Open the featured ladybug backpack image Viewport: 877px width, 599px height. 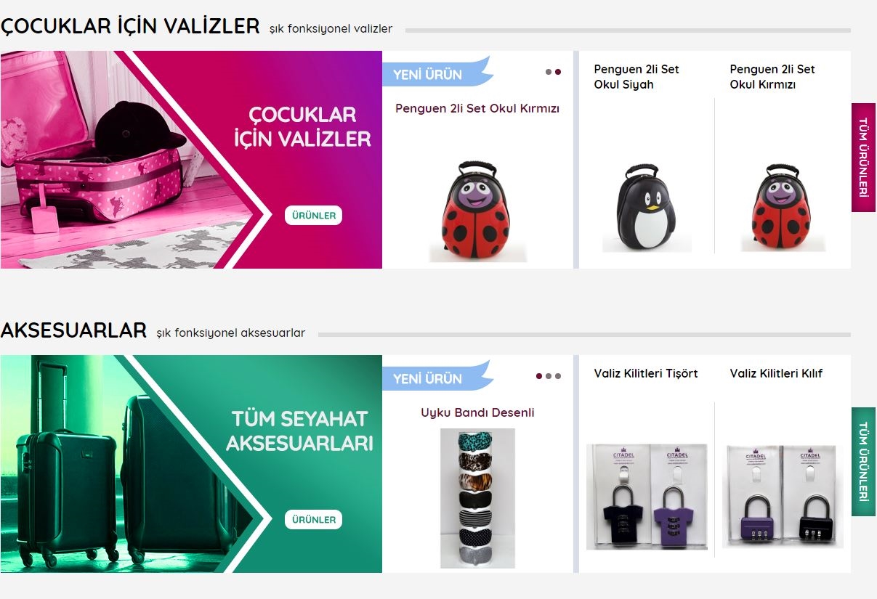(x=477, y=211)
